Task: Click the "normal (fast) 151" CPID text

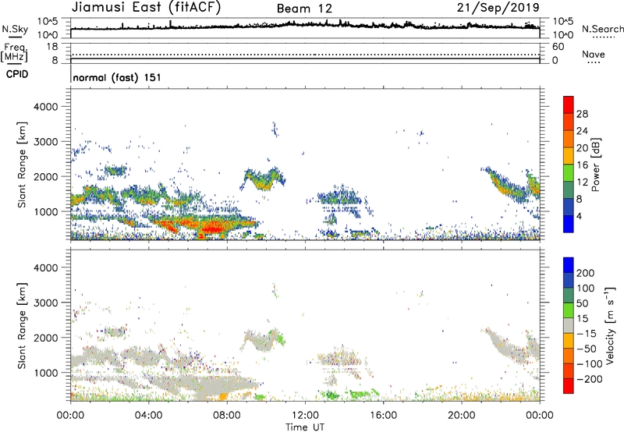Action: (x=117, y=77)
